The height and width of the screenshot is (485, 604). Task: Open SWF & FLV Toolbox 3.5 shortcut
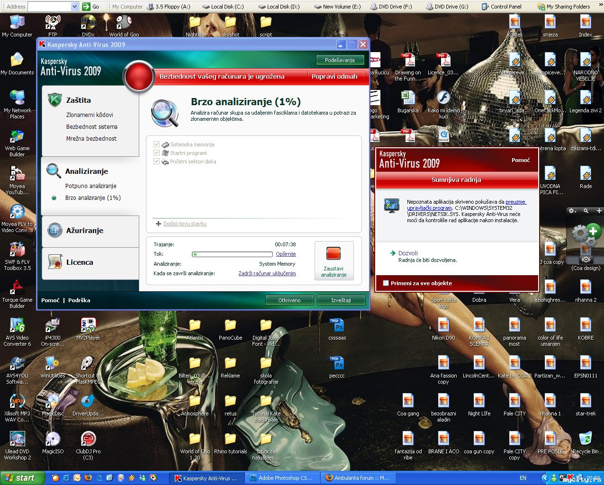(17, 256)
